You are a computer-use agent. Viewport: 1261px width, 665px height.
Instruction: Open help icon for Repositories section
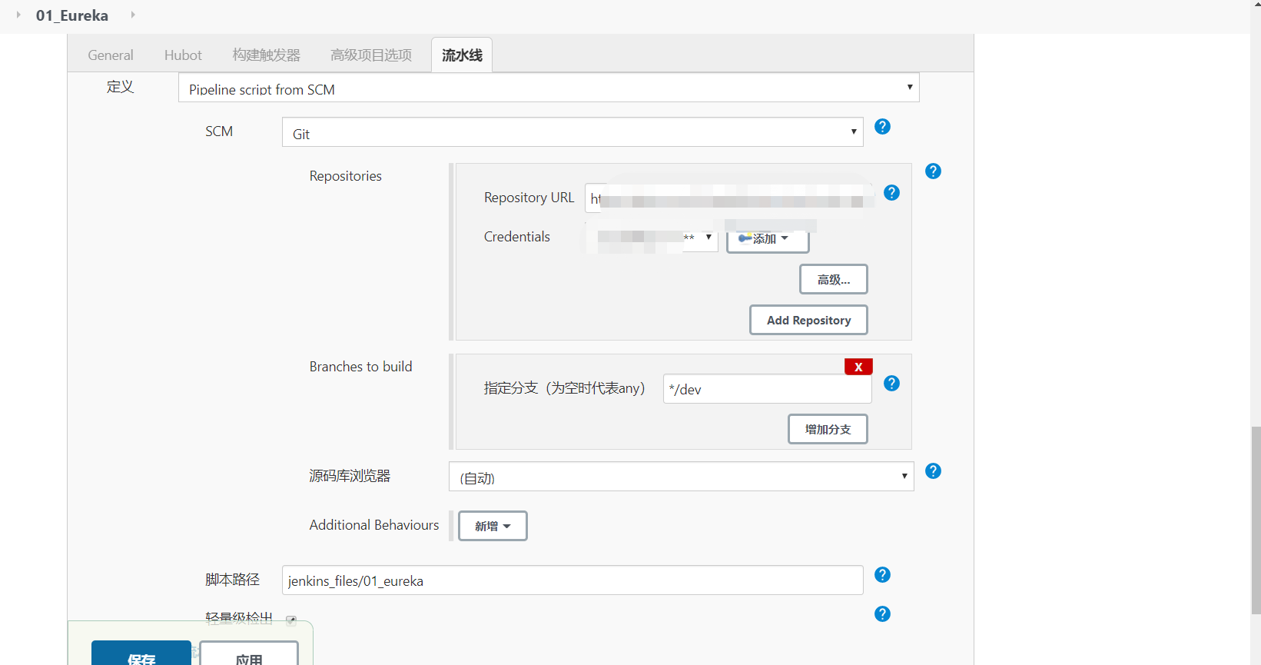(933, 171)
